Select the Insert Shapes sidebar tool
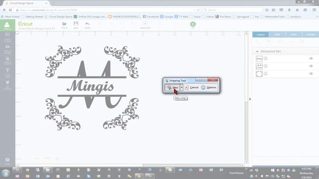The width and height of the screenshot is (319, 179). pyautogui.click(x=7, y=61)
